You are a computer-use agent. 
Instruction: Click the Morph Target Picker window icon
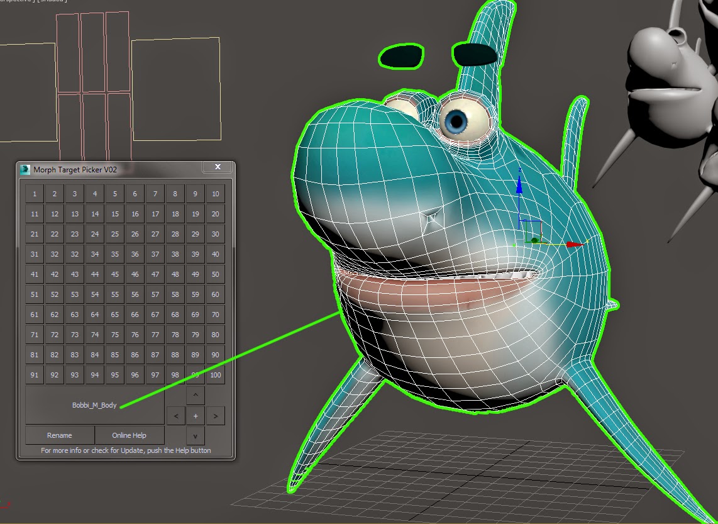click(x=25, y=169)
